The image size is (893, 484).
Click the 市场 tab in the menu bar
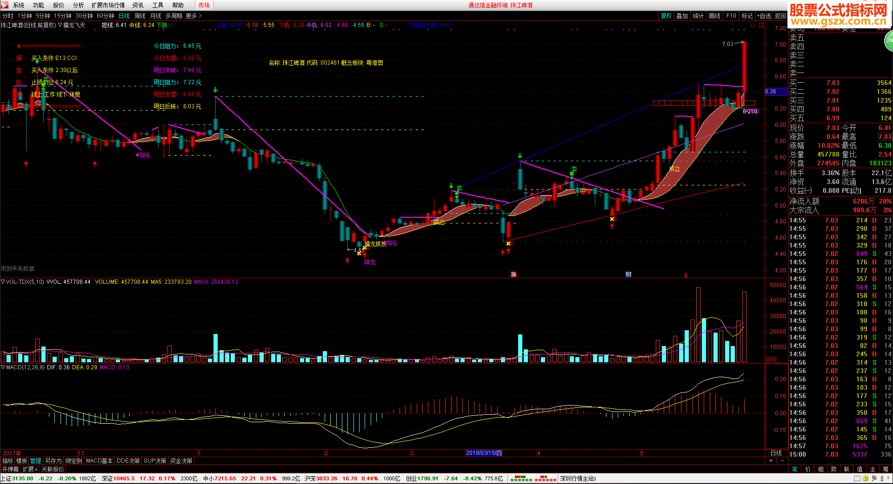(204, 5)
